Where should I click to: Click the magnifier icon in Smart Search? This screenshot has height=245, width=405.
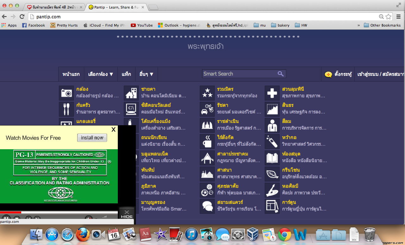[281, 74]
